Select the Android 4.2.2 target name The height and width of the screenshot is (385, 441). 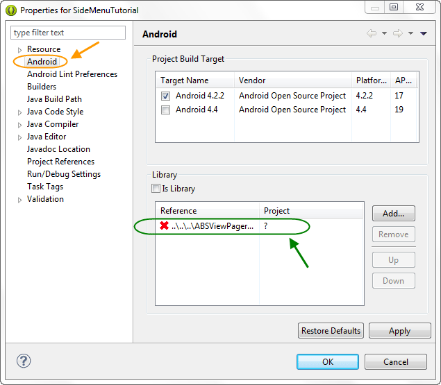pyautogui.click(x=200, y=96)
